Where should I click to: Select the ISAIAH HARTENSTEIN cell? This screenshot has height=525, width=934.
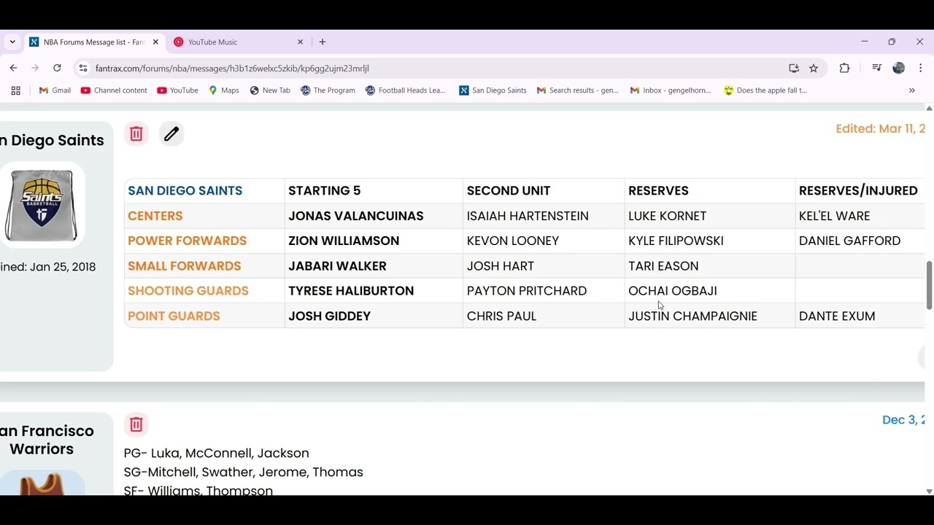(x=544, y=216)
